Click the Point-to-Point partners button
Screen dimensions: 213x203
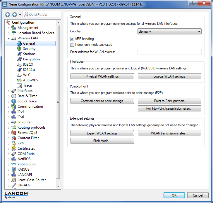(169, 101)
